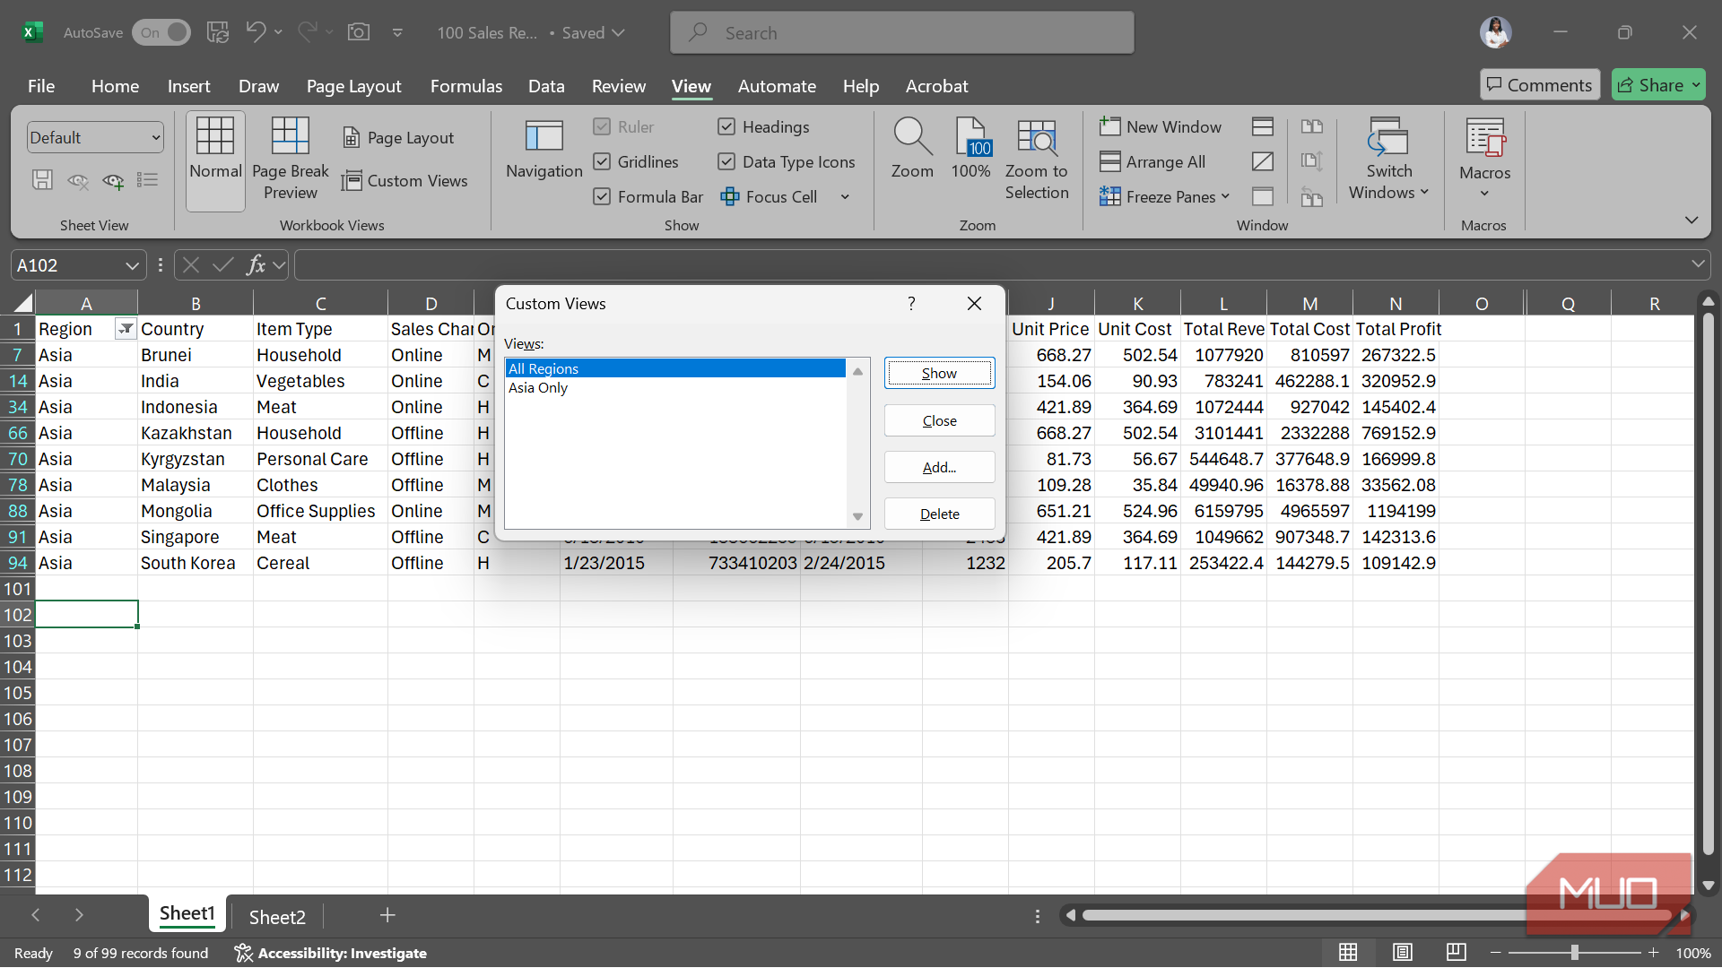Image resolution: width=1722 pixels, height=968 pixels.
Task: Open Custom Views from ribbon
Action: (405, 181)
